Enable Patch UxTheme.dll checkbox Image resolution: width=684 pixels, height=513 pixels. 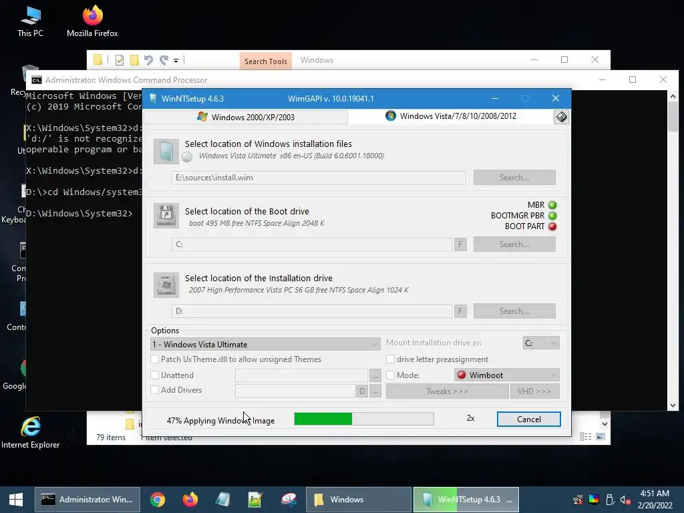click(x=154, y=359)
